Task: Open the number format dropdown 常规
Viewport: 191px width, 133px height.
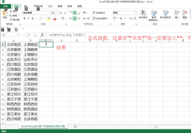Action: (135, 13)
